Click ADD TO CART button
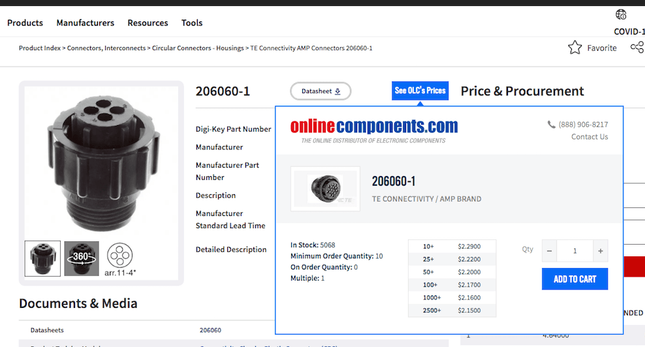The image size is (645, 347). pos(574,279)
